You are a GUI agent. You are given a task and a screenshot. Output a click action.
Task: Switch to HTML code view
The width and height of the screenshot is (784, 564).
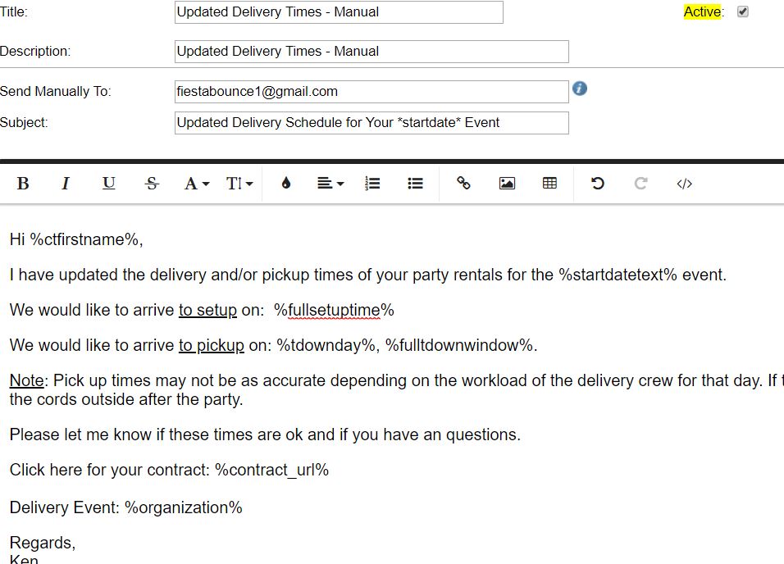685,184
